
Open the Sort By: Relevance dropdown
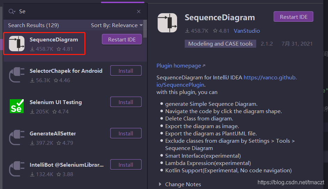click(x=117, y=25)
